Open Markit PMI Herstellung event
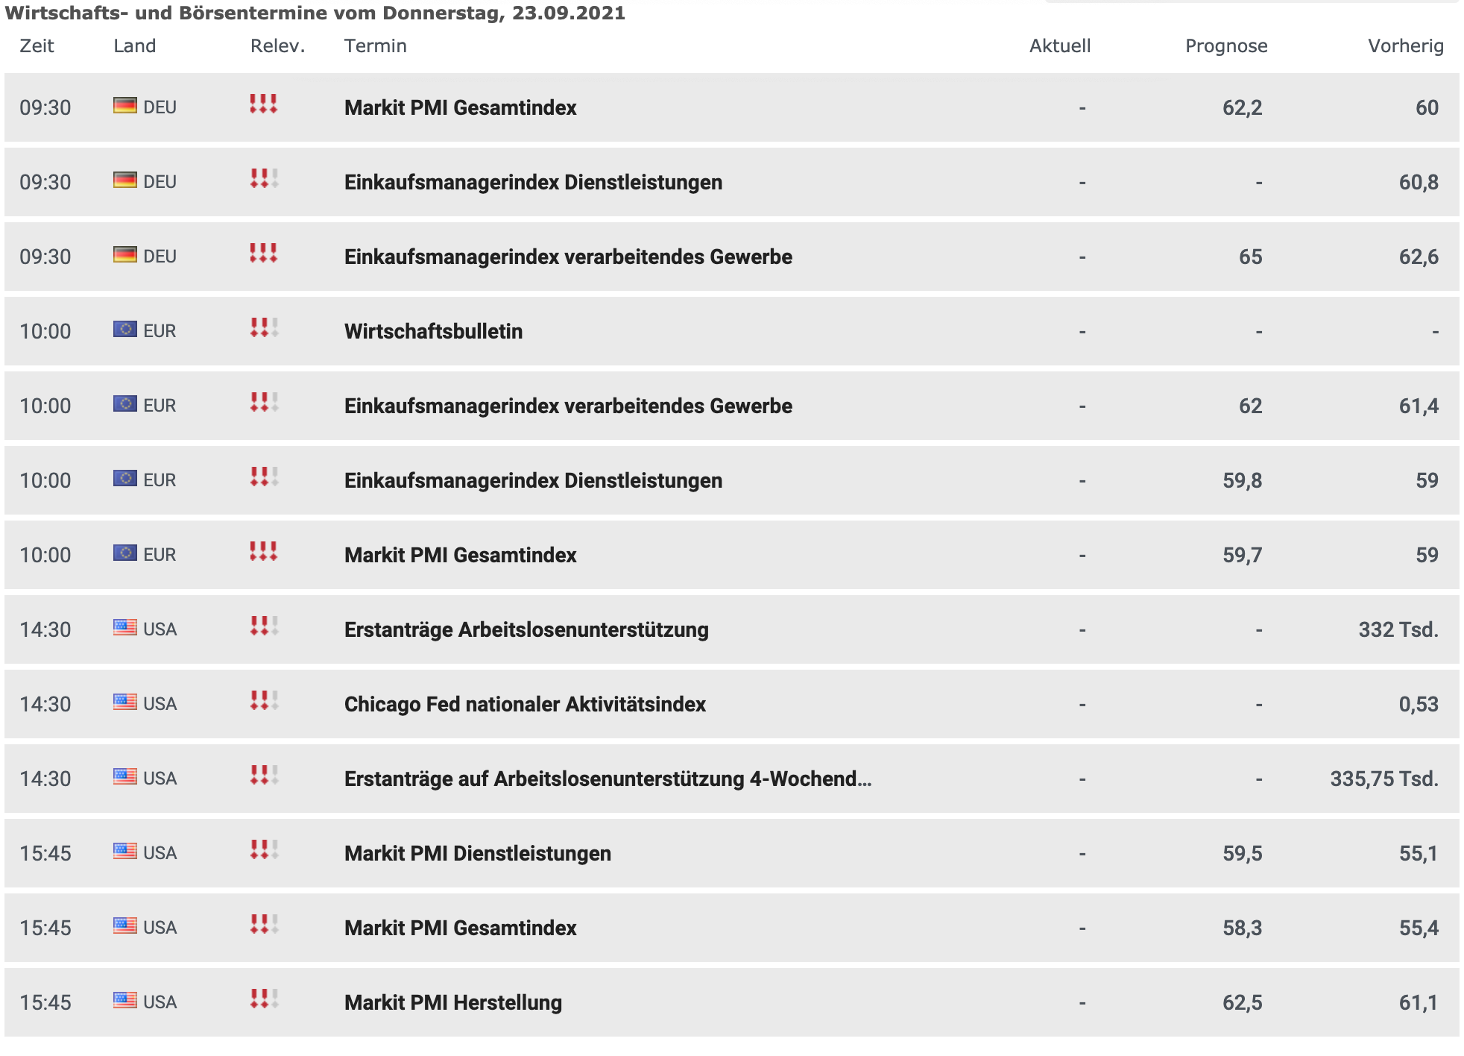Screen dimensions: 1464x1056 coord(453,1002)
